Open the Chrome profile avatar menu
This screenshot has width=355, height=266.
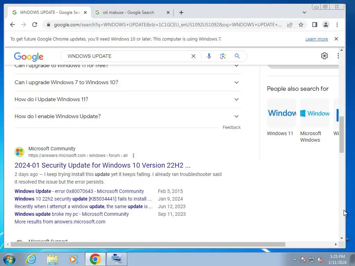click(x=326, y=25)
